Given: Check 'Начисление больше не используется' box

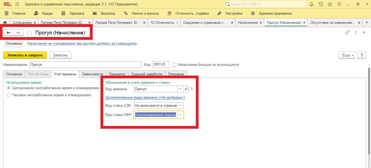Looking at the screenshot, I should point(174,65).
